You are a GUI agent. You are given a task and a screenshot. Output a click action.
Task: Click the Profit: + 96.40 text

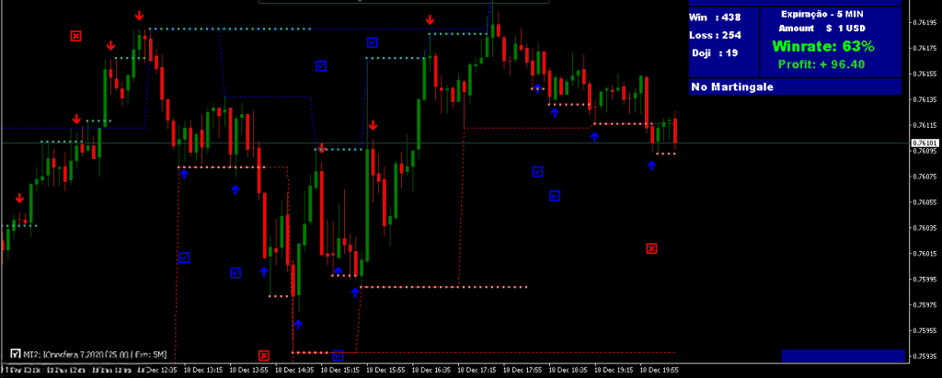[x=821, y=64]
